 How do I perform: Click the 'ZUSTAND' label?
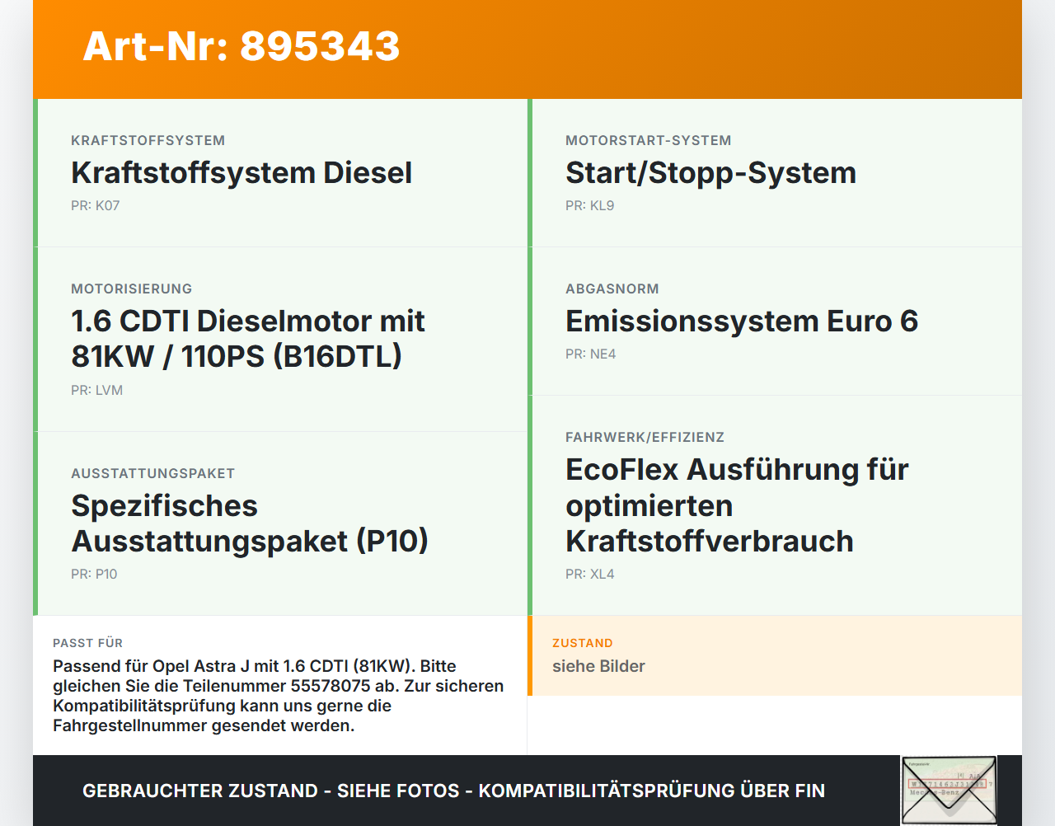583,643
